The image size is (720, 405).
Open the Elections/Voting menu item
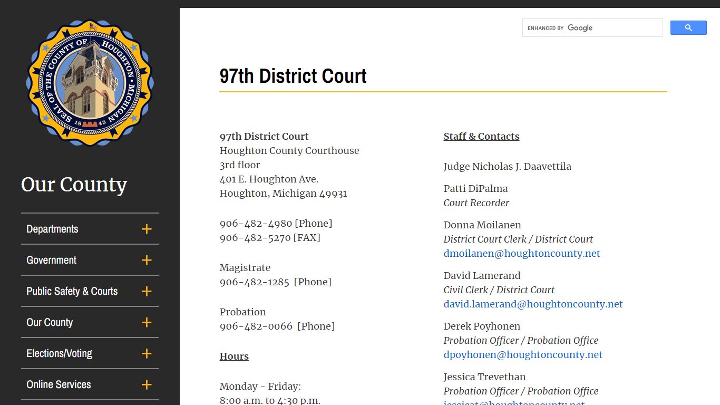pyautogui.click(x=59, y=353)
